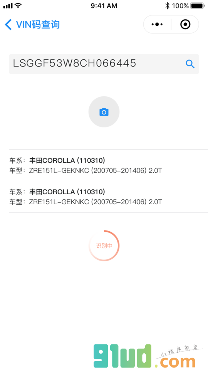Focus the VIN input field LSGGF53W8CH066445
This screenshot has width=208, height=370.
click(x=104, y=64)
